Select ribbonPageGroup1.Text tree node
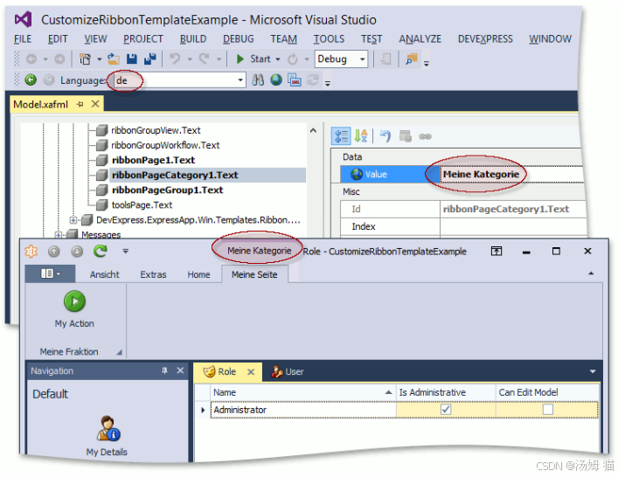 pos(168,190)
